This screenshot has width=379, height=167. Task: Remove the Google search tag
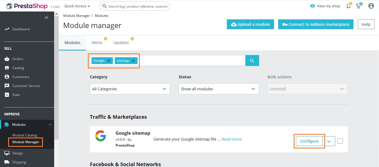pyautogui.click(x=109, y=61)
